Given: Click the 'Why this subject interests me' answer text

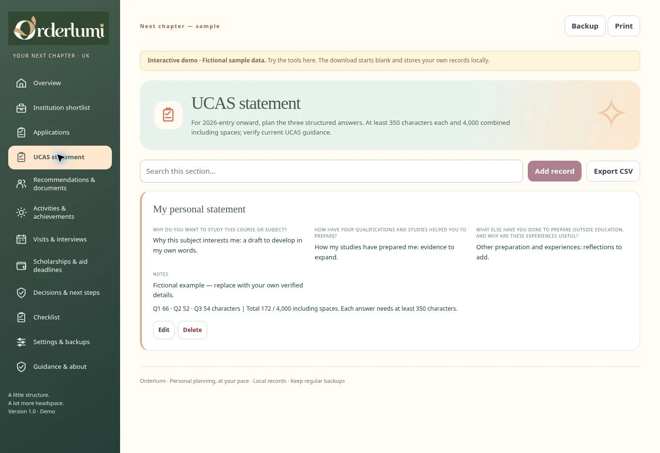Looking at the screenshot, I should pyautogui.click(x=228, y=245).
